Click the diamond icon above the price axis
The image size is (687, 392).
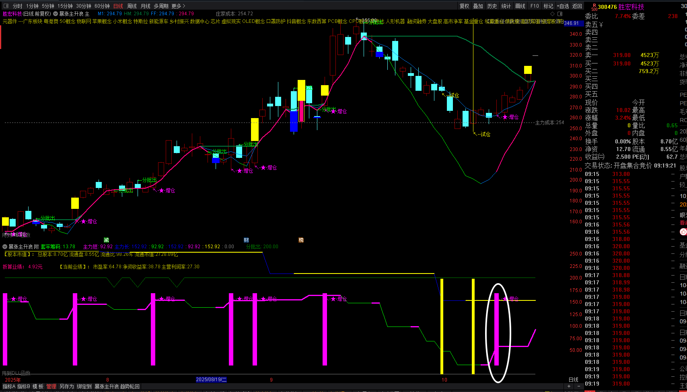pos(552,14)
